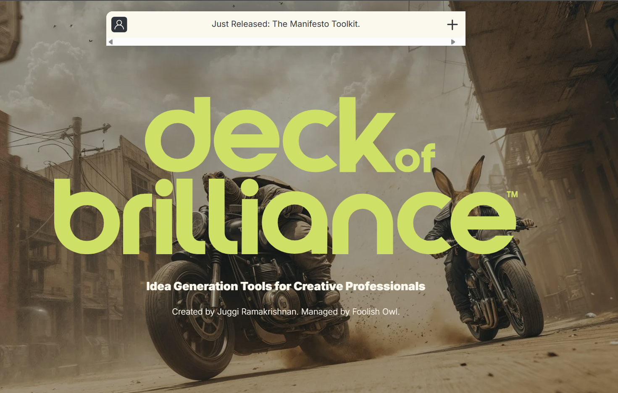Screen dimensions: 618x393
Task: Click the tagline "Idea Generation Tools for Creative Professionals"
Action: pyautogui.click(x=285, y=286)
